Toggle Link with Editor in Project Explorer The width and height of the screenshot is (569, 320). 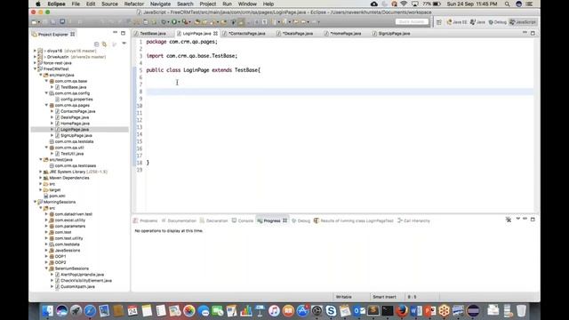[105, 44]
